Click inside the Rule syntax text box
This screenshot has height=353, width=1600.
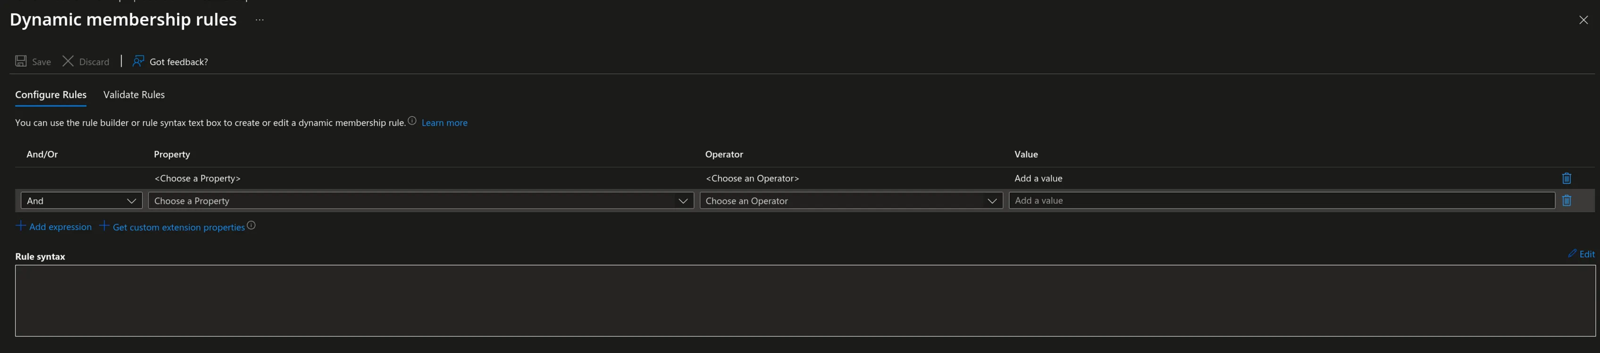[805, 301]
